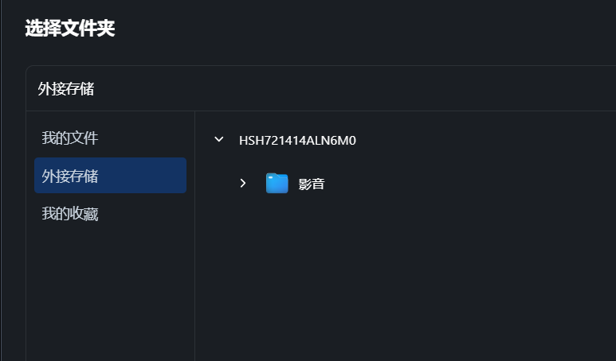
Task: Open the favorites (我的收藏) section
Action: pos(70,213)
